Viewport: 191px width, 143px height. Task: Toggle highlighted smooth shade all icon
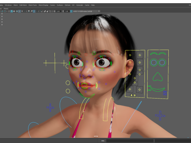[12, 11]
